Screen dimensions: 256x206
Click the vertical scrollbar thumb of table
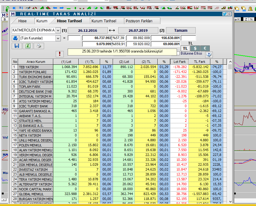point(230,67)
